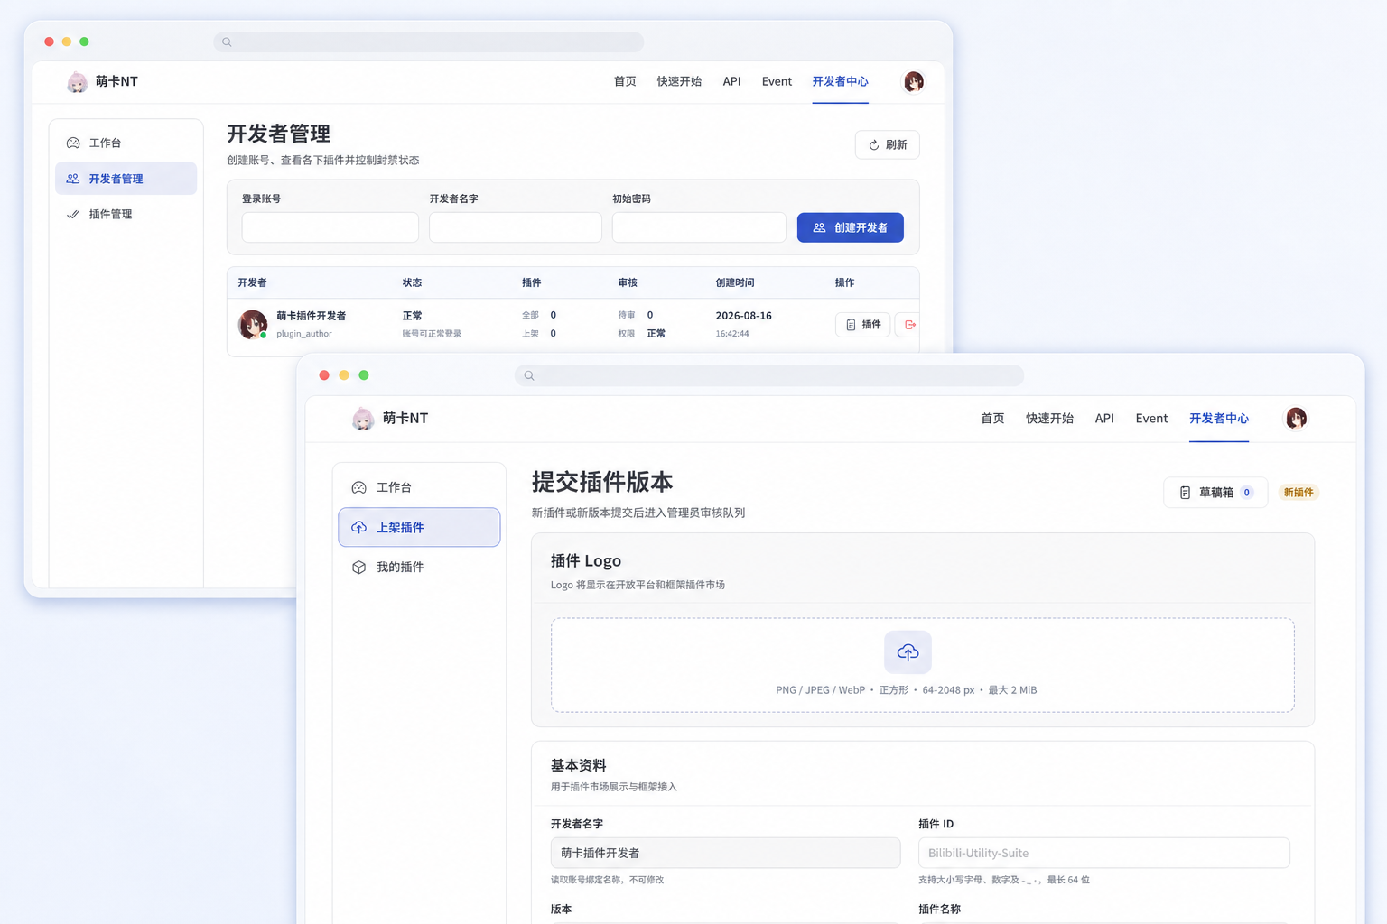Select 上架插件 in the front window sidebar
Screen dimensions: 1387x924
(419, 527)
